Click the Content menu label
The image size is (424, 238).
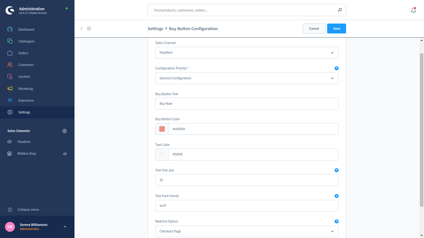click(x=24, y=77)
